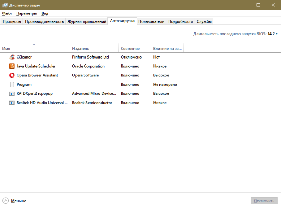The width and height of the screenshot is (281, 209).
Task: Click the Включено status of RAIDXpert2 rcpopup
Action: pyautogui.click(x=130, y=93)
